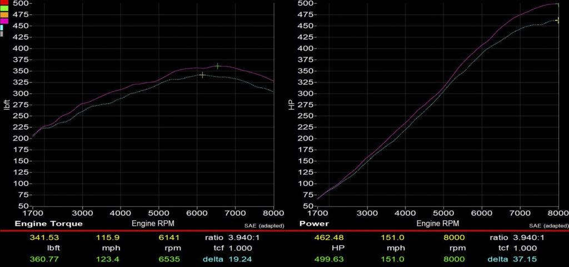Image resolution: width=569 pixels, height=267 pixels.
Task: Pick the orange run color swatch
Action: [3, 14]
